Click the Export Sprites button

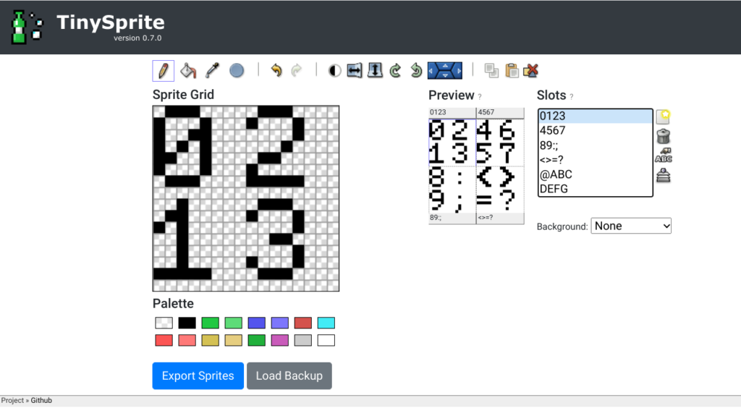[198, 375]
